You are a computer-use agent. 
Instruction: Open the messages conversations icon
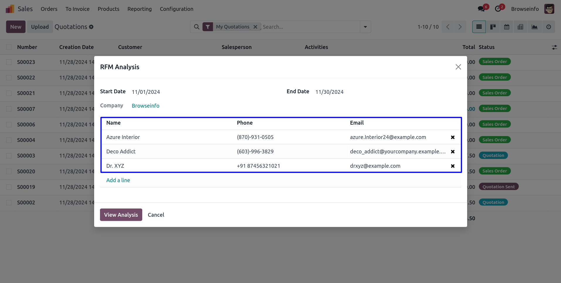tap(481, 9)
